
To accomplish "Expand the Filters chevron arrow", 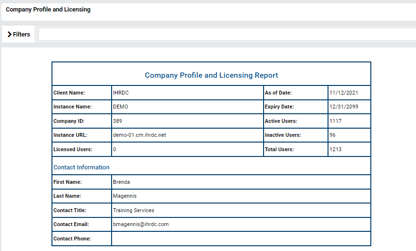I will click(10, 35).
